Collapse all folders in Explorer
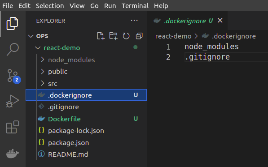Screen dimensions: 268x167 [139, 36]
